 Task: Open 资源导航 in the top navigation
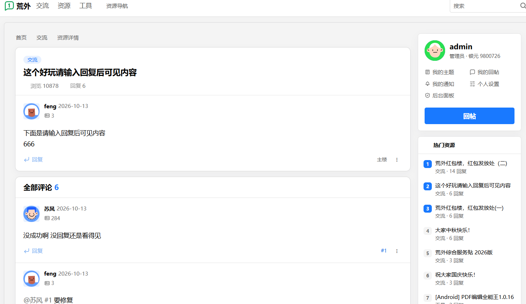coord(117,6)
